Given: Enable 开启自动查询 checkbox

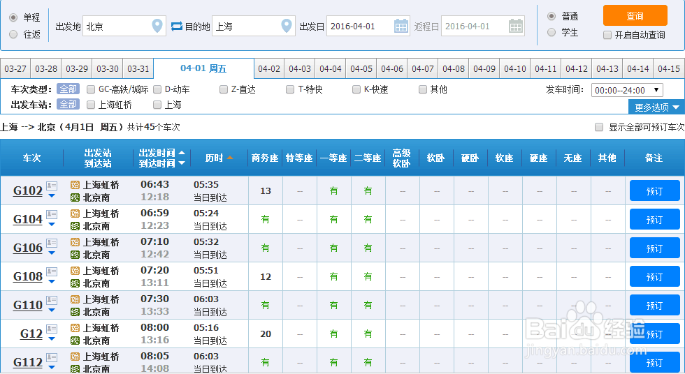Looking at the screenshot, I should click(x=607, y=35).
